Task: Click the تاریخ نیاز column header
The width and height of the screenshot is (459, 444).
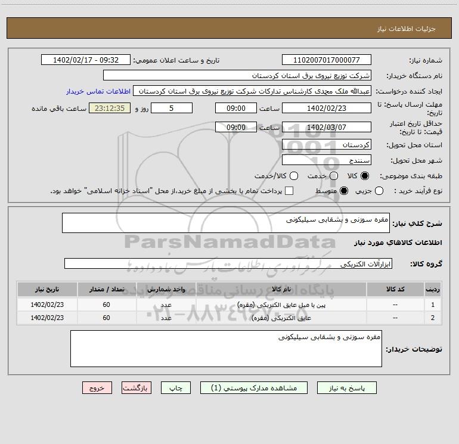Action: coord(47,289)
